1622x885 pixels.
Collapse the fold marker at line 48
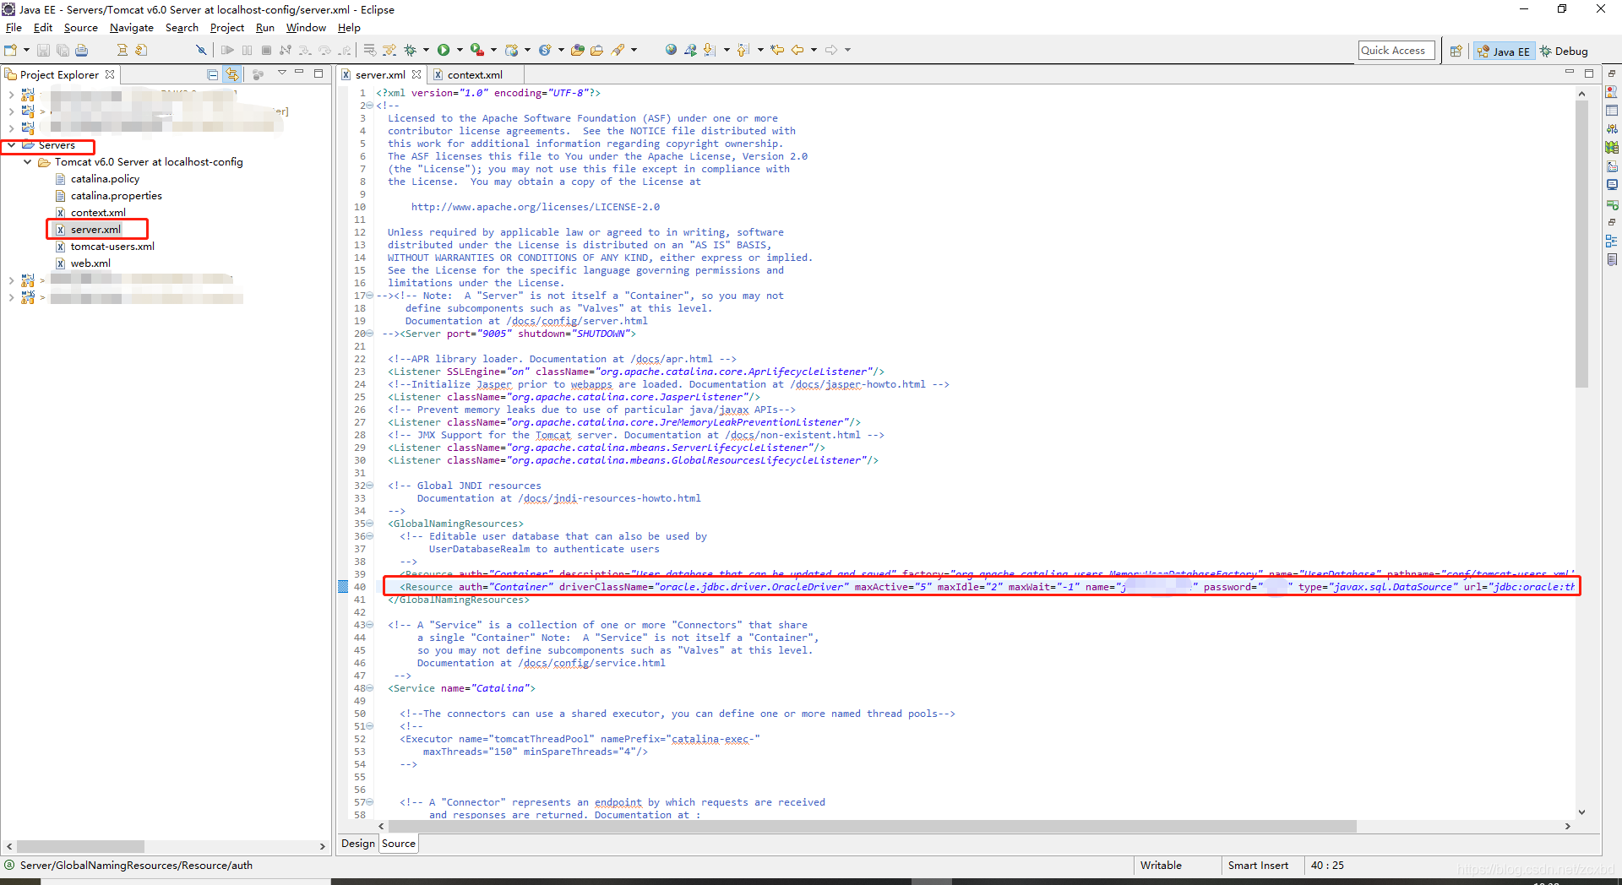coord(370,688)
